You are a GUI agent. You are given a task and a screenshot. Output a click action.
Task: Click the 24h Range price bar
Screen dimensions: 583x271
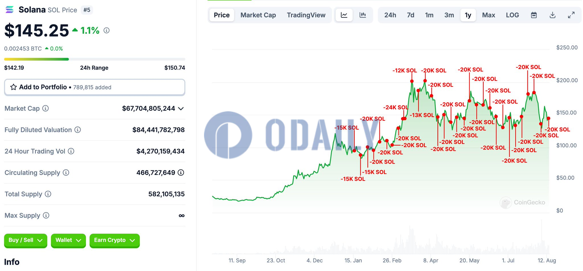95,59
